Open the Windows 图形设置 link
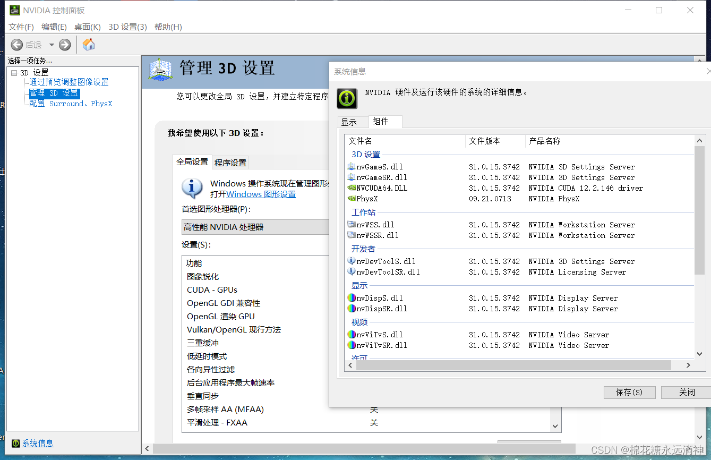 [x=261, y=194]
